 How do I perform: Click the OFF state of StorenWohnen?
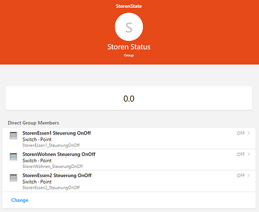pos(241,154)
